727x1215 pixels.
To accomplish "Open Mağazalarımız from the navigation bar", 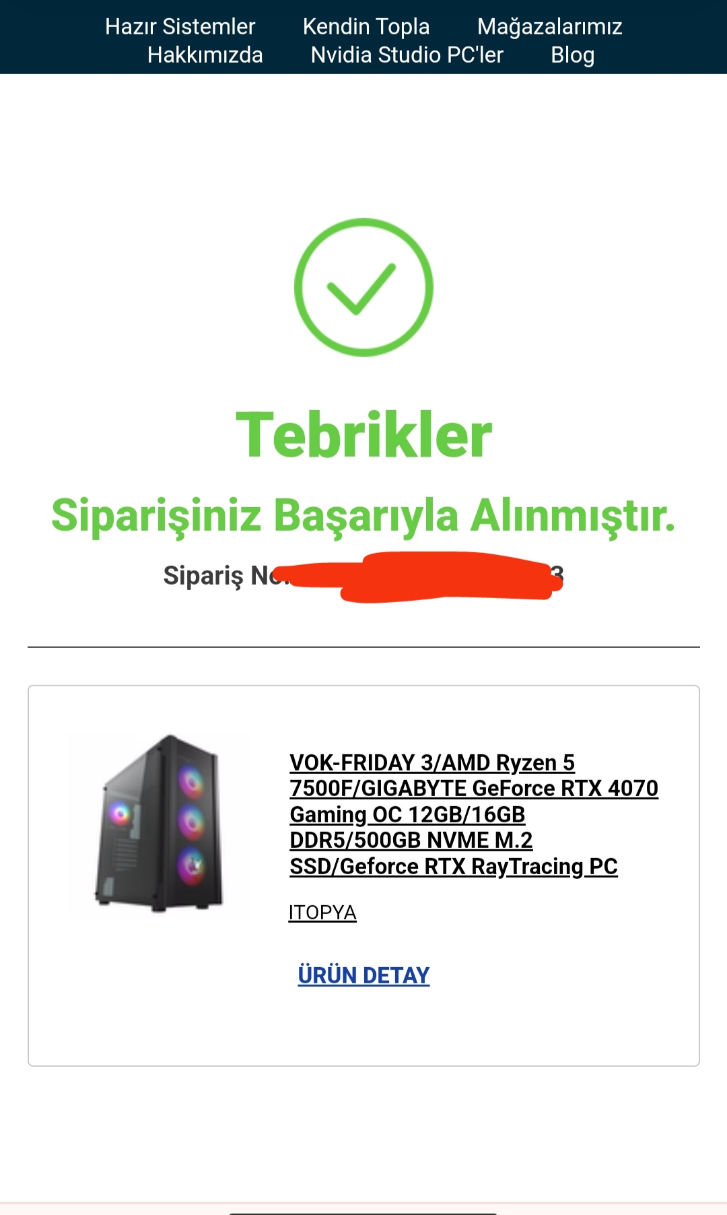I will click(x=549, y=26).
